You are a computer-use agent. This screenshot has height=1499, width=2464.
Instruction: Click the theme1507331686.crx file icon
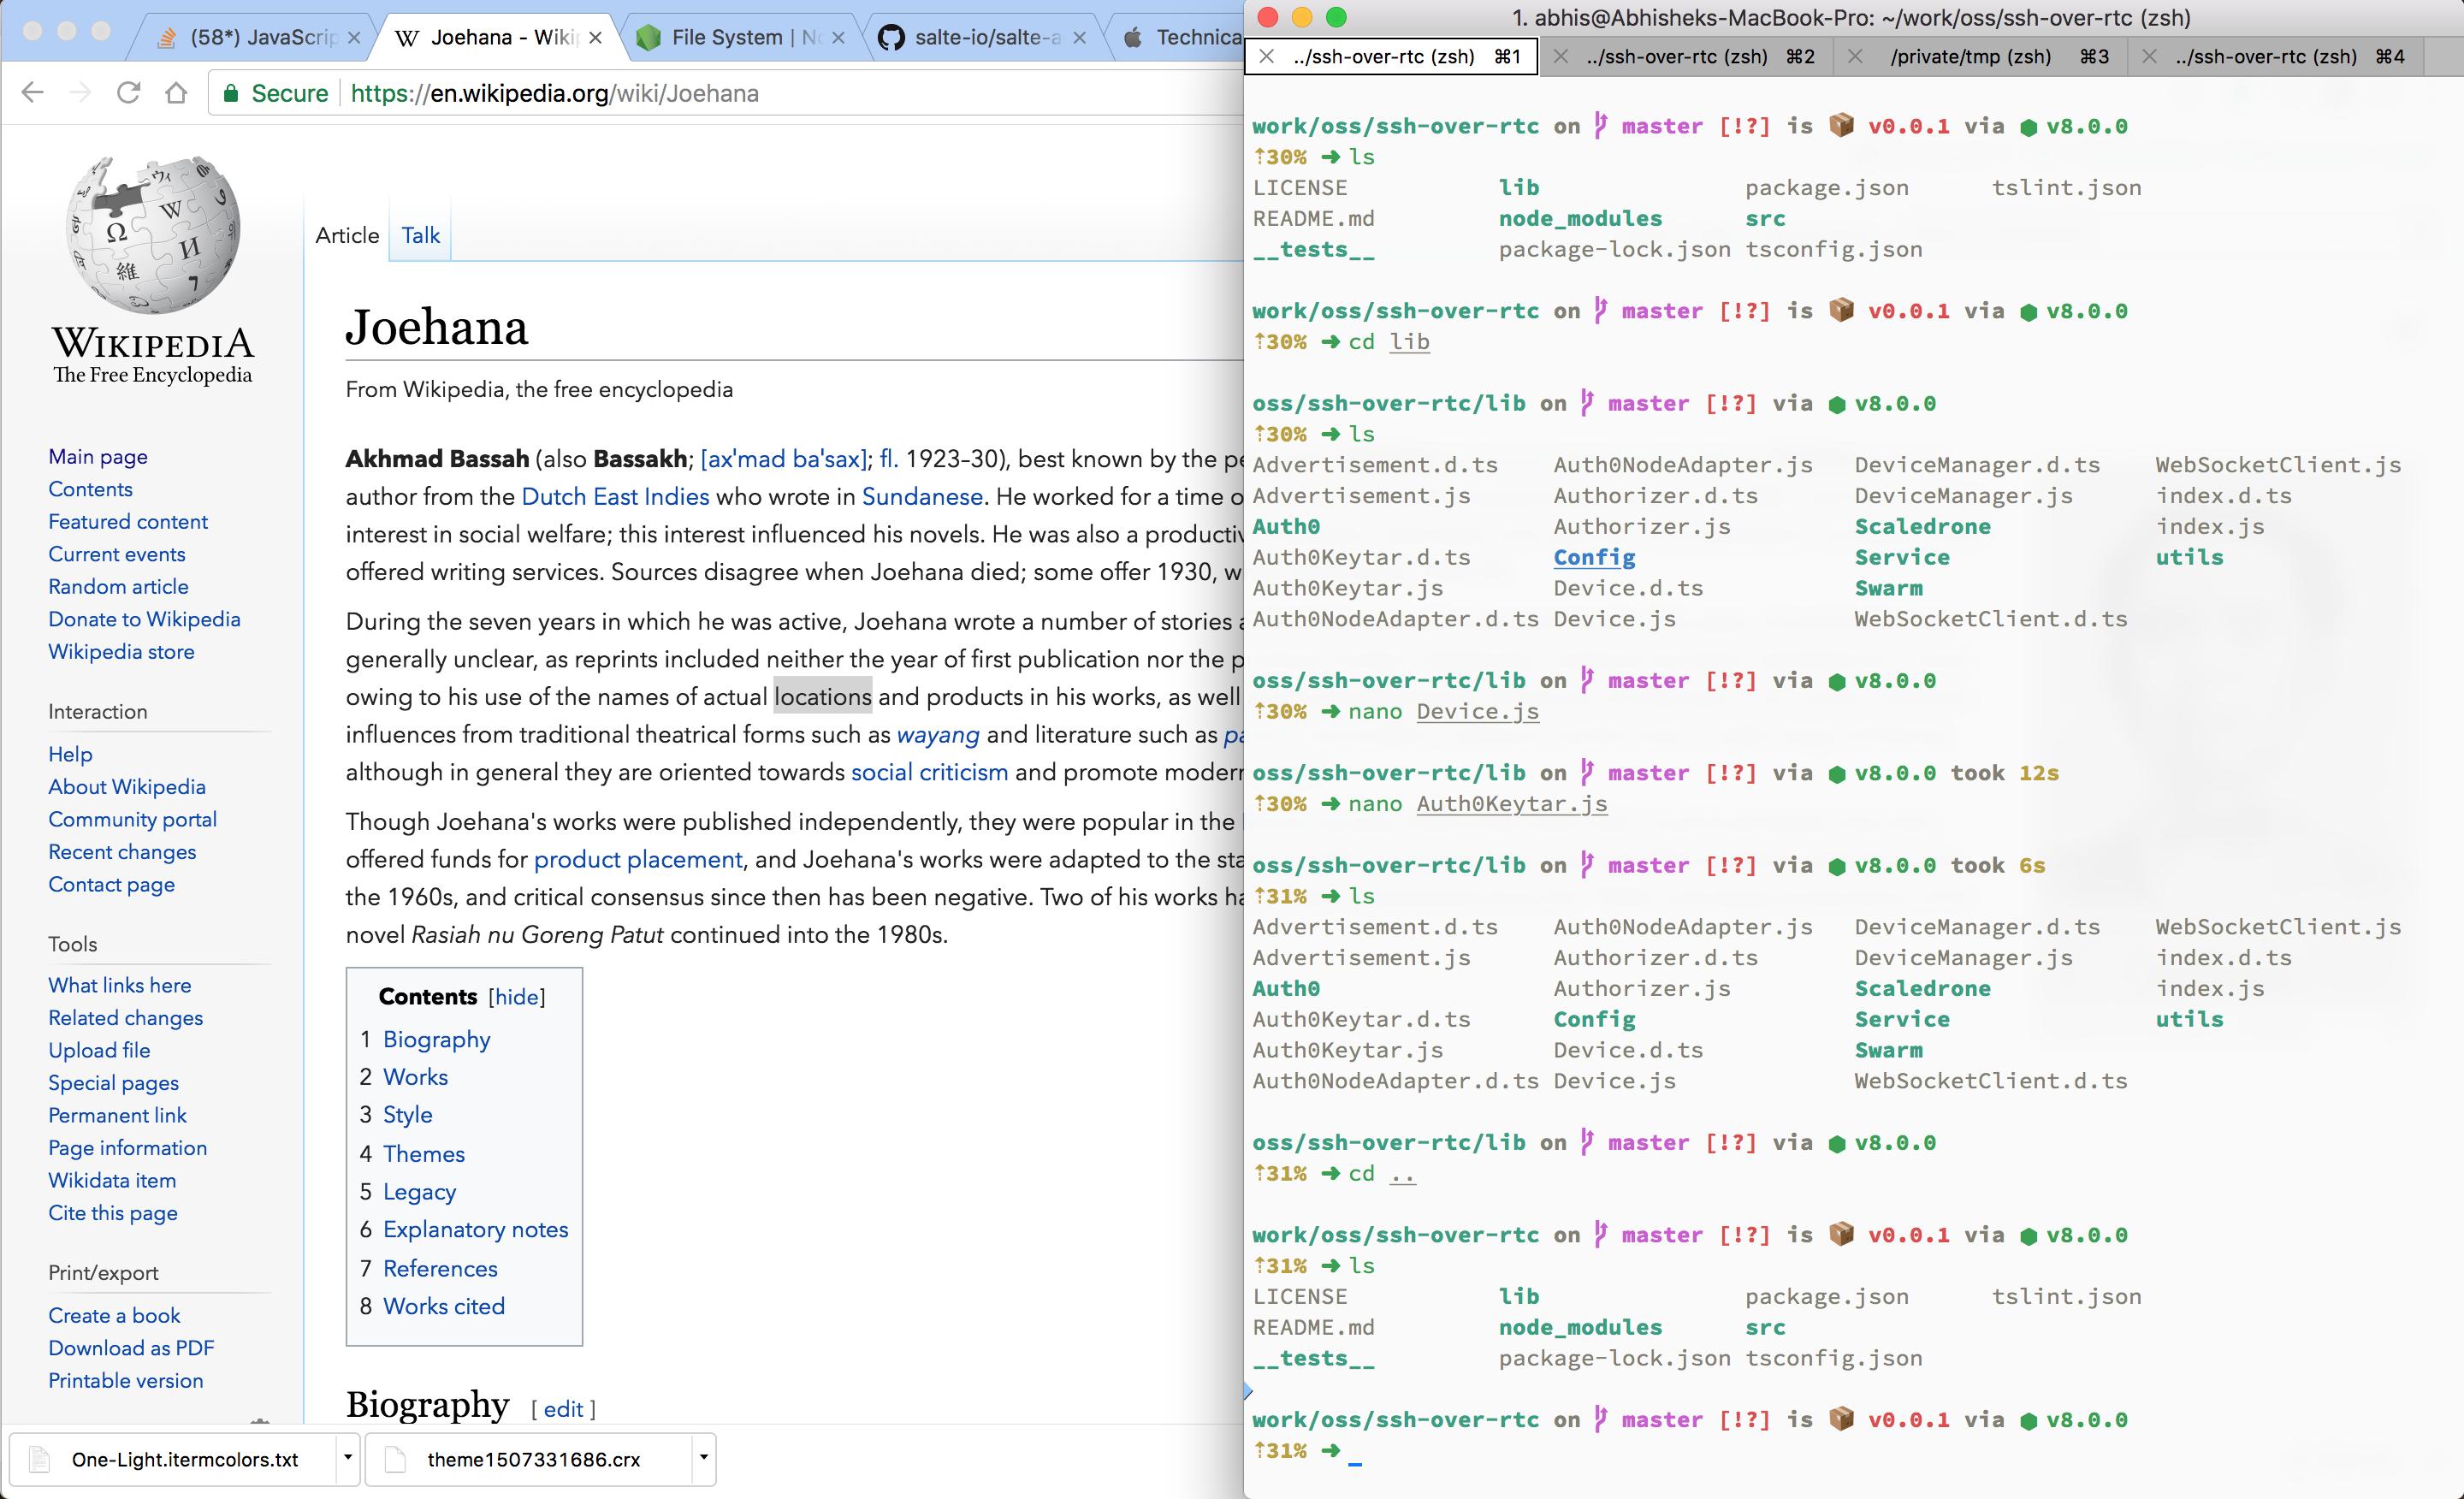point(395,1459)
